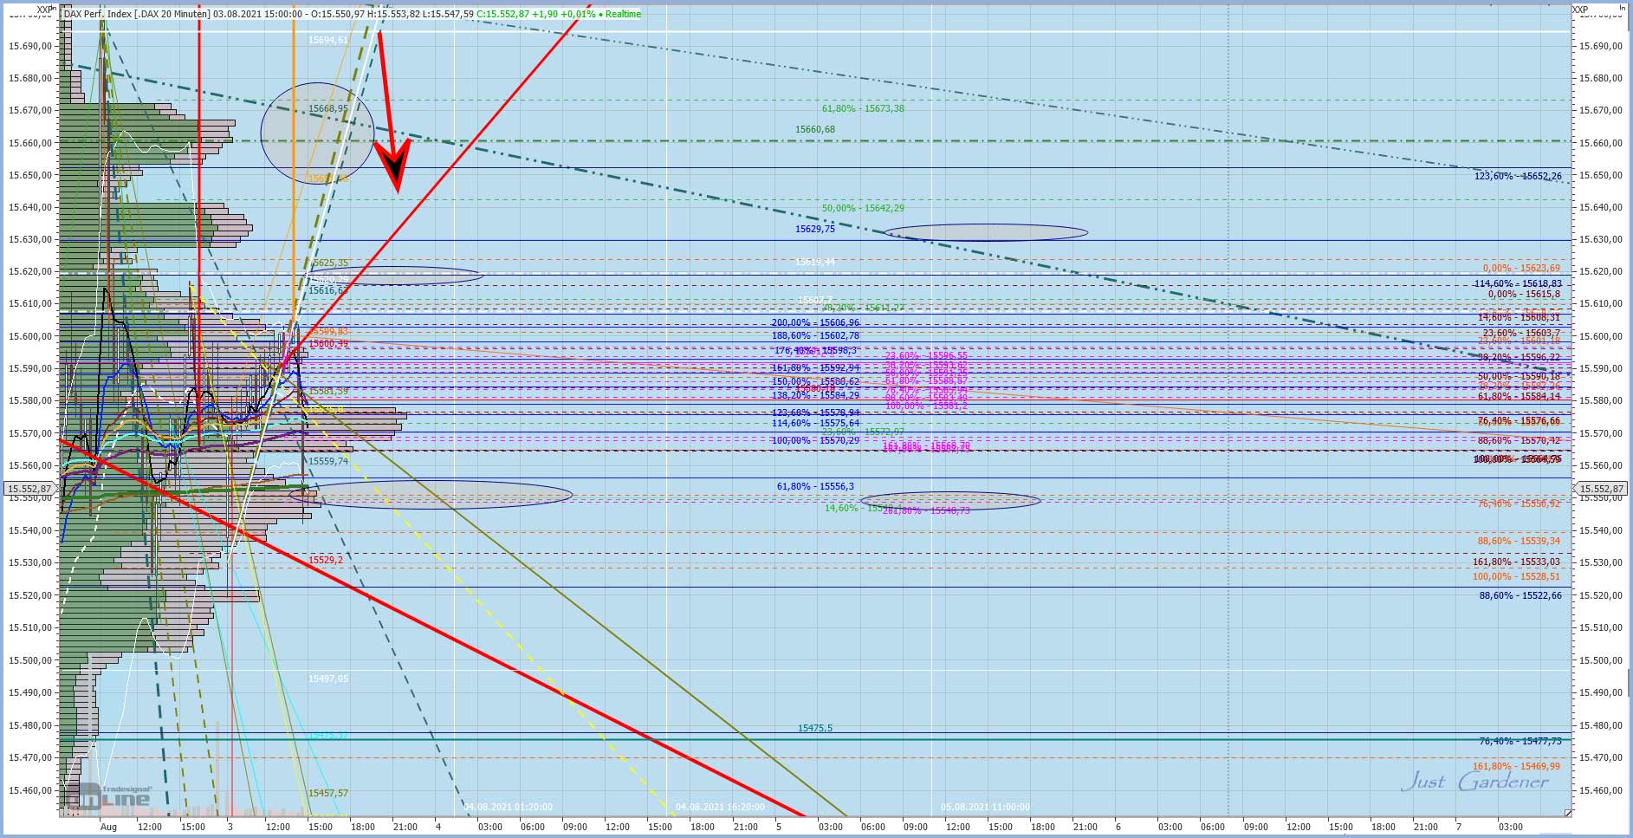This screenshot has height=838, width=1633.
Task: Click the green level label '15660,68'
Action: pyautogui.click(x=815, y=130)
